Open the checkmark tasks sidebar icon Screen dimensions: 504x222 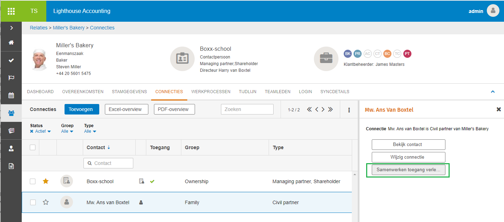point(11,60)
